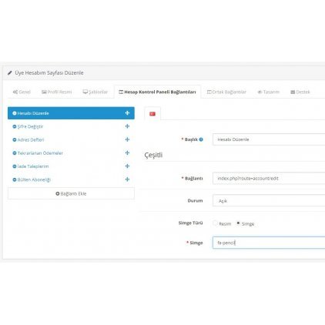Focus the Başlık input field
The image size is (325, 325).
269,139
